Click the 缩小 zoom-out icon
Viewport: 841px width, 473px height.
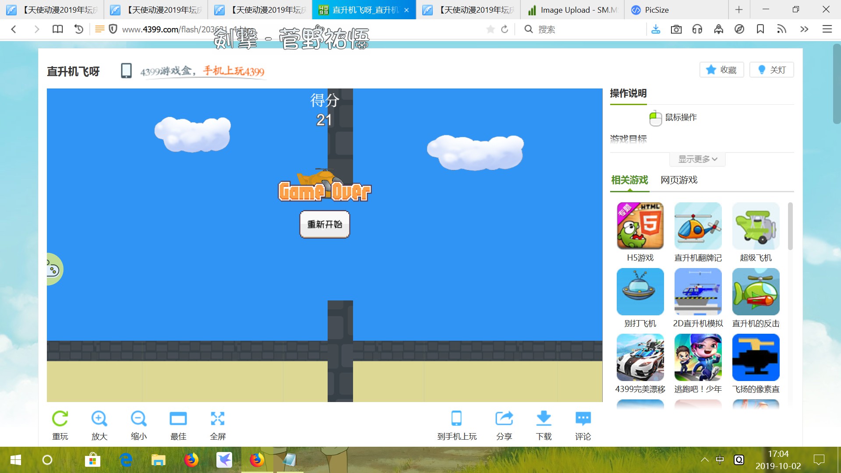pyautogui.click(x=139, y=419)
